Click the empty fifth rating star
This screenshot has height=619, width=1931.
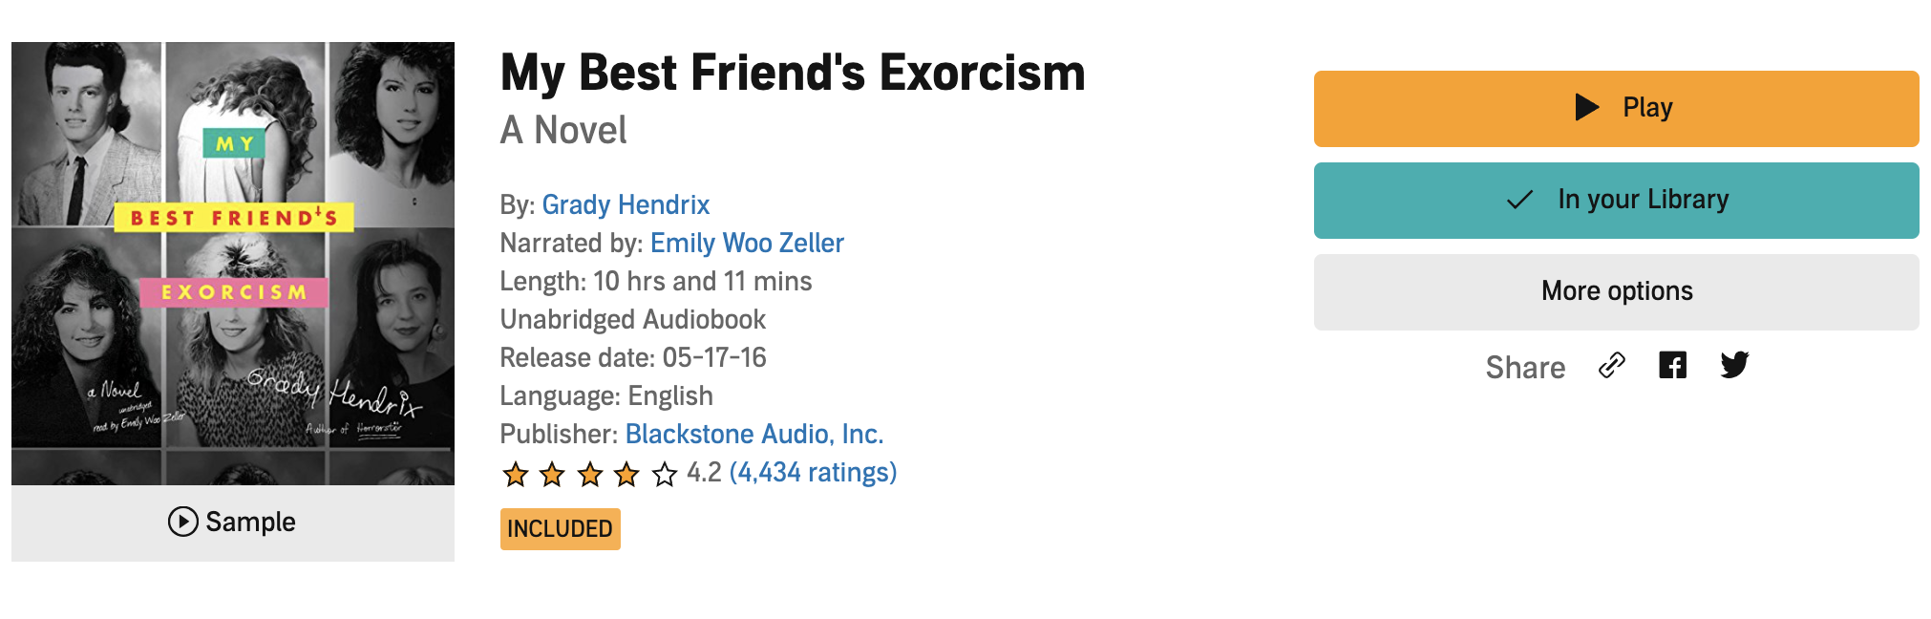click(x=665, y=474)
